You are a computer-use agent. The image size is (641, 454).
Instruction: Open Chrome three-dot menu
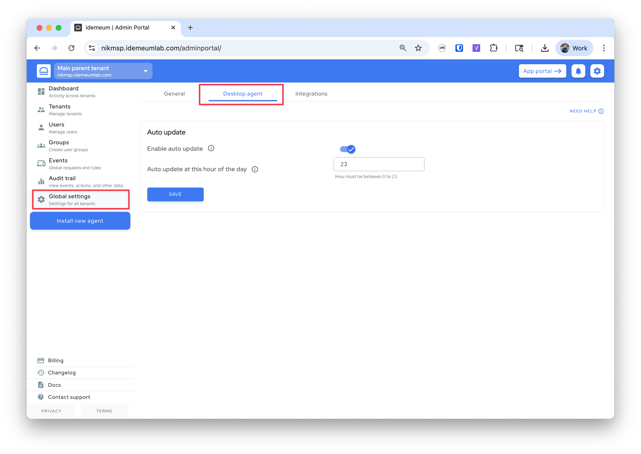604,48
